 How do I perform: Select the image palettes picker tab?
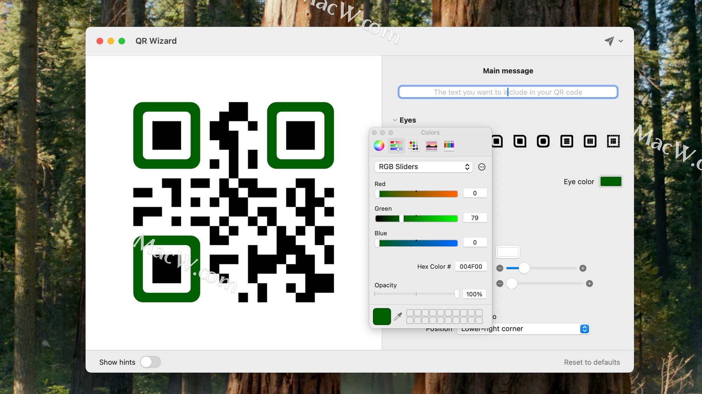point(431,146)
